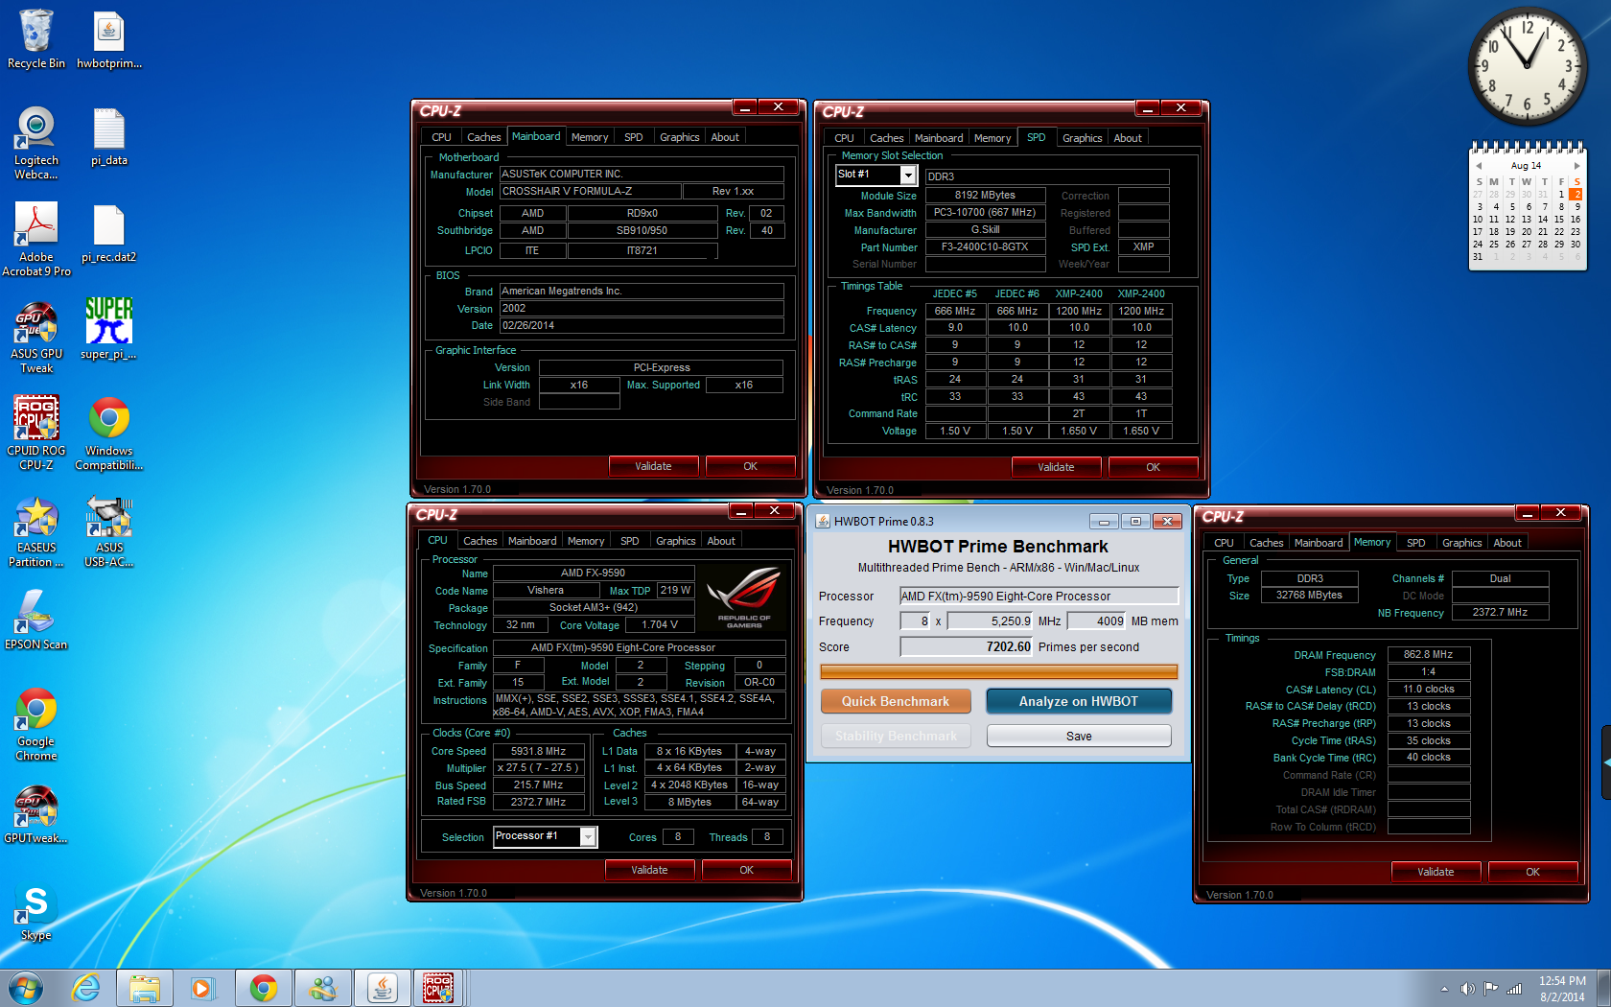Switch to Caches tab in Mainboard CPU-Z window

point(483,137)
